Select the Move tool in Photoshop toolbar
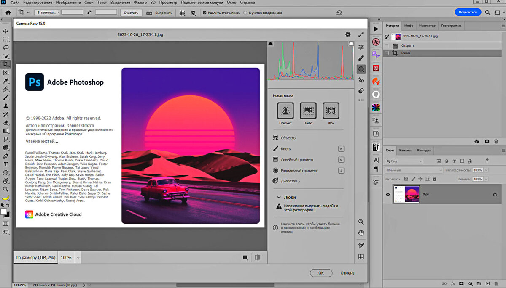The height and width of the screenshot is (288, 506). [x=5, y=31]
